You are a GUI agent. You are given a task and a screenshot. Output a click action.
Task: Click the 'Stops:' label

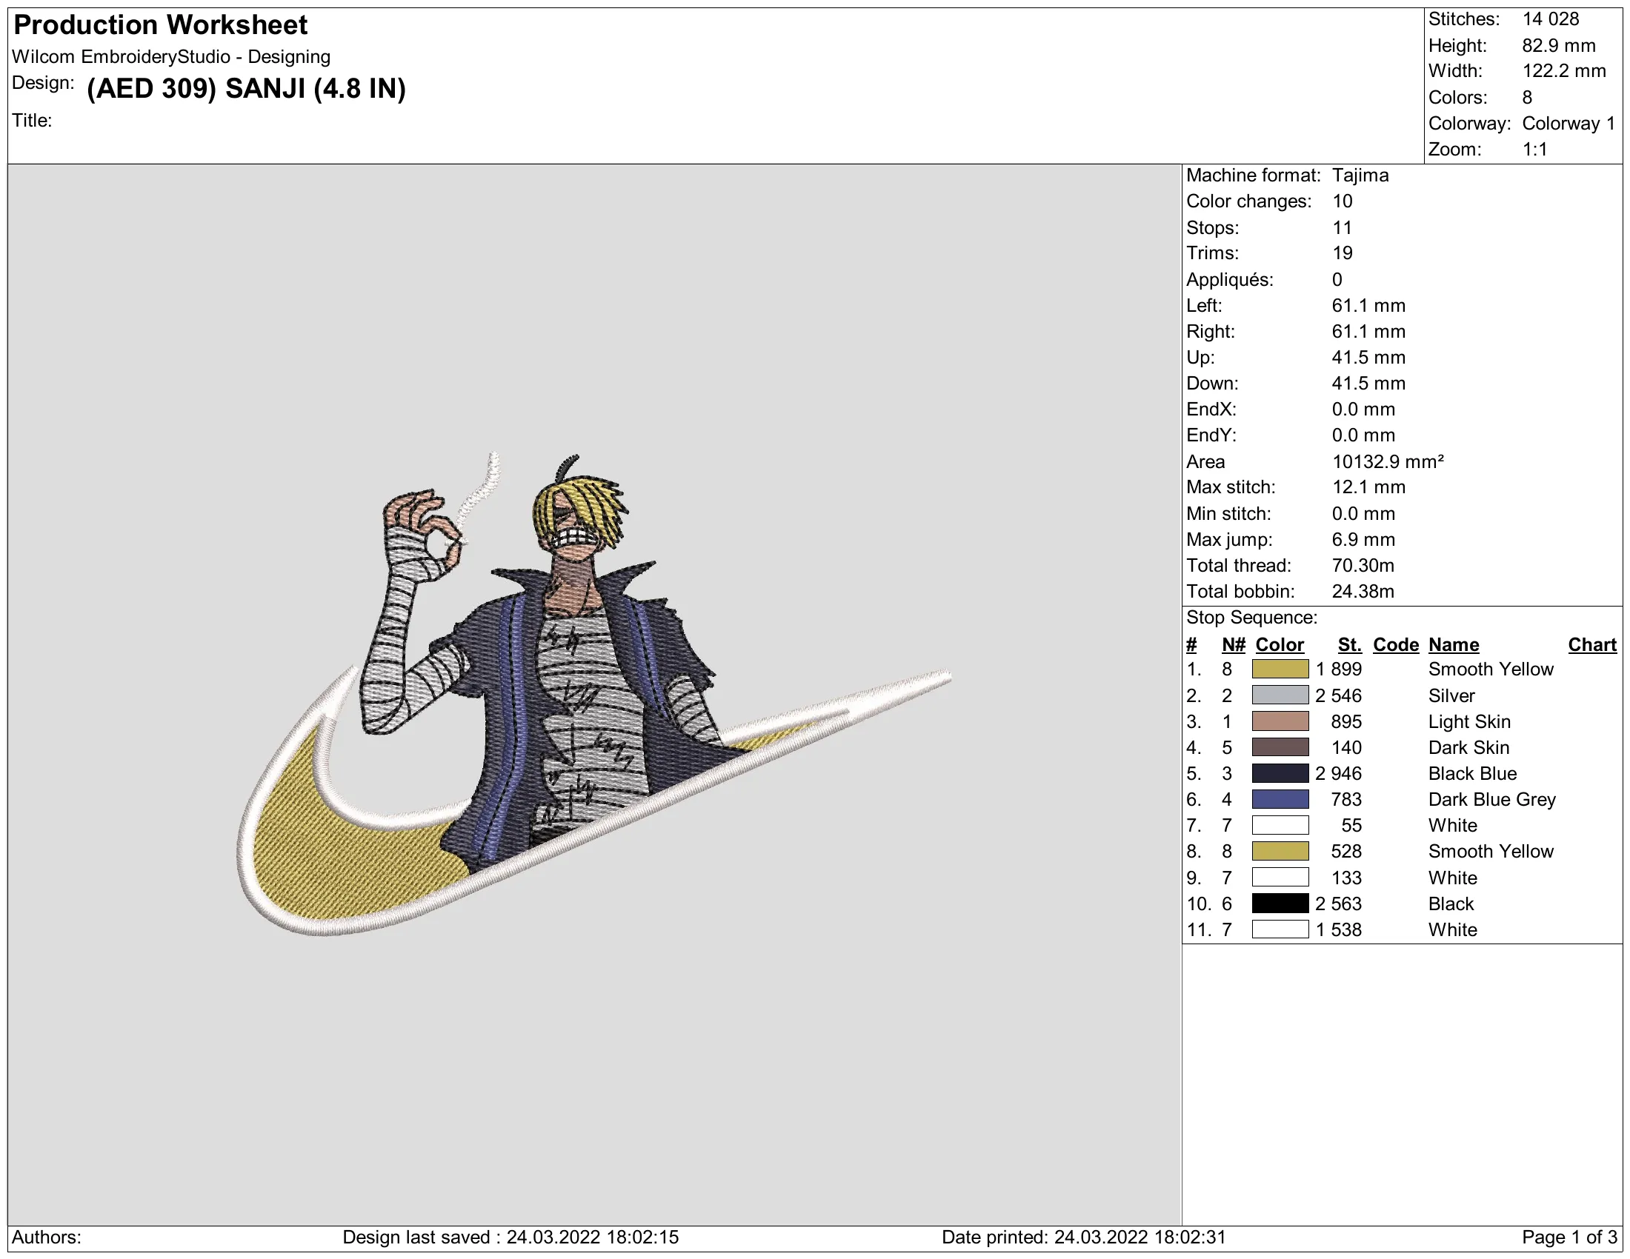click(x=1213, y=228)
